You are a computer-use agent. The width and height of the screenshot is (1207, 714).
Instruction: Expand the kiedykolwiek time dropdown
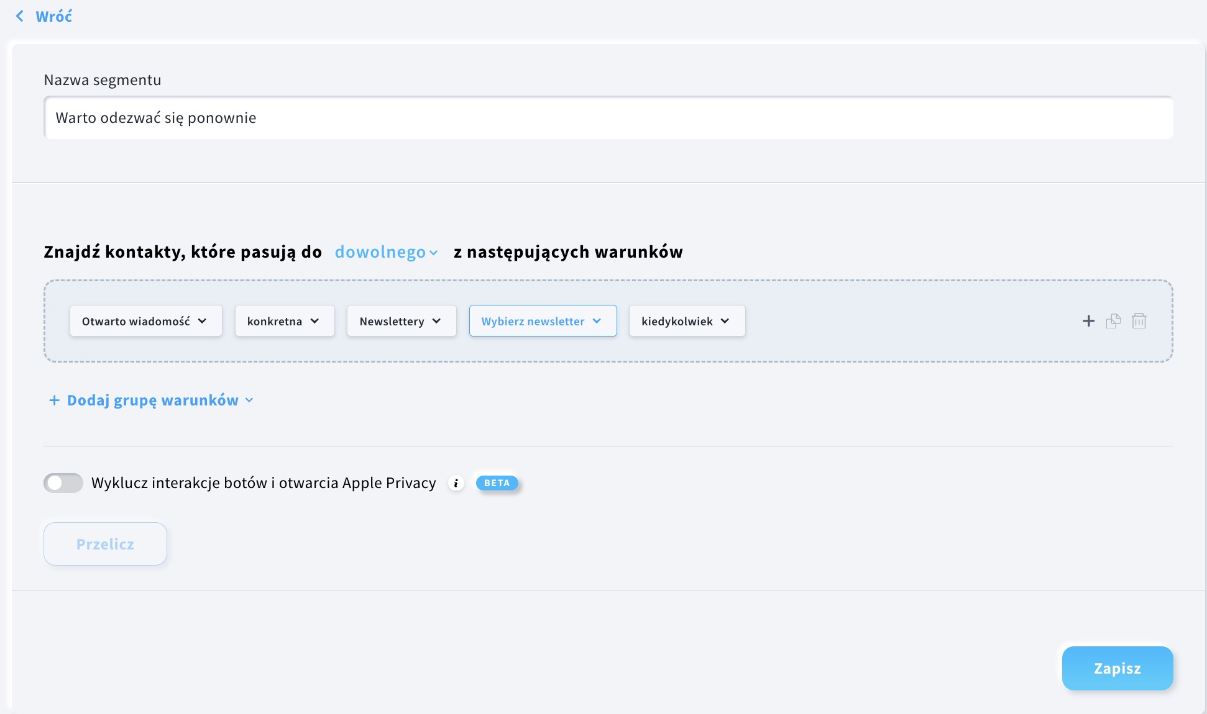tap(686, 321)
